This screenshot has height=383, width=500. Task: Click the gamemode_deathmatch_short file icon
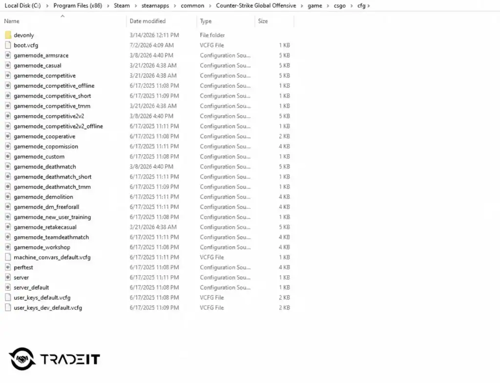(8, 177)
